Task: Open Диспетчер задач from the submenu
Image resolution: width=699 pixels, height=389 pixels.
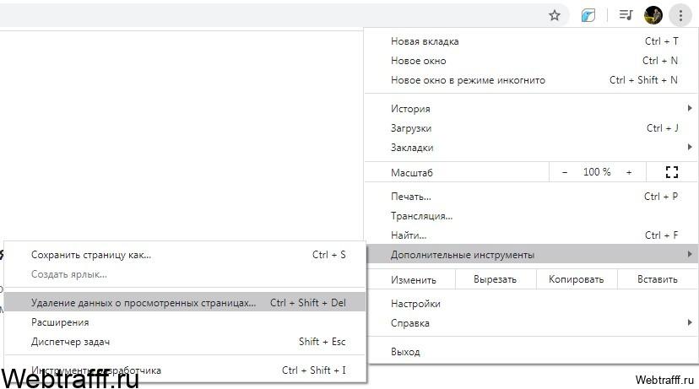Action: (185, 342)
